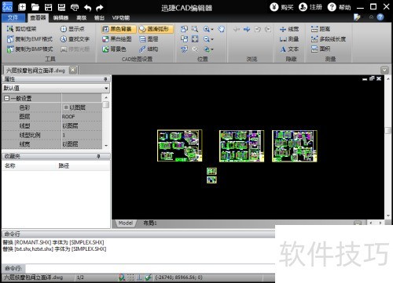Image resolution: width=393 pixels, height=283 pixels.
Task: Collapse the 一般设置 section
Action: pyautogui.click(x=7, y=98)
